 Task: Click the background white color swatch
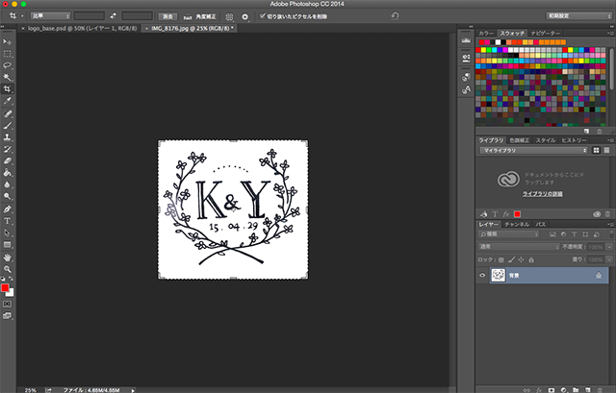click(11, 293)
